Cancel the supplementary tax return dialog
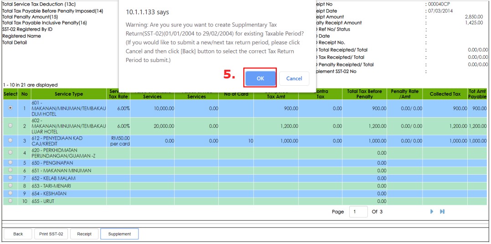The image size is (491, 244). pos(294,78)
